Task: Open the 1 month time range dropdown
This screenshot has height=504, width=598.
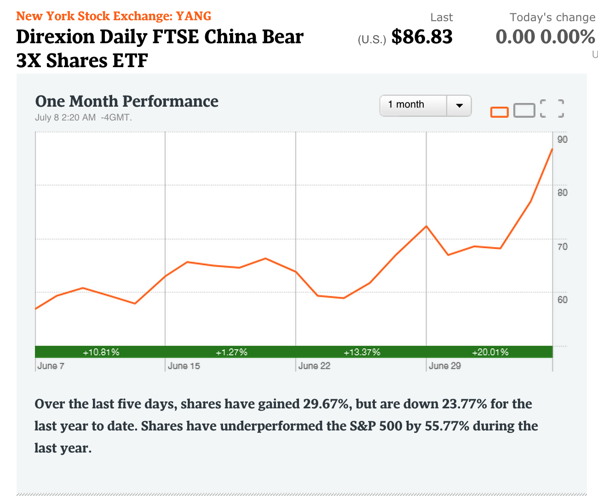Action: coord(413,105)
